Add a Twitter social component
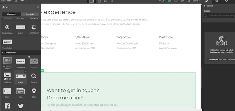Image resolution: width=235 pixels, height=111 pixels. point(21,106)
